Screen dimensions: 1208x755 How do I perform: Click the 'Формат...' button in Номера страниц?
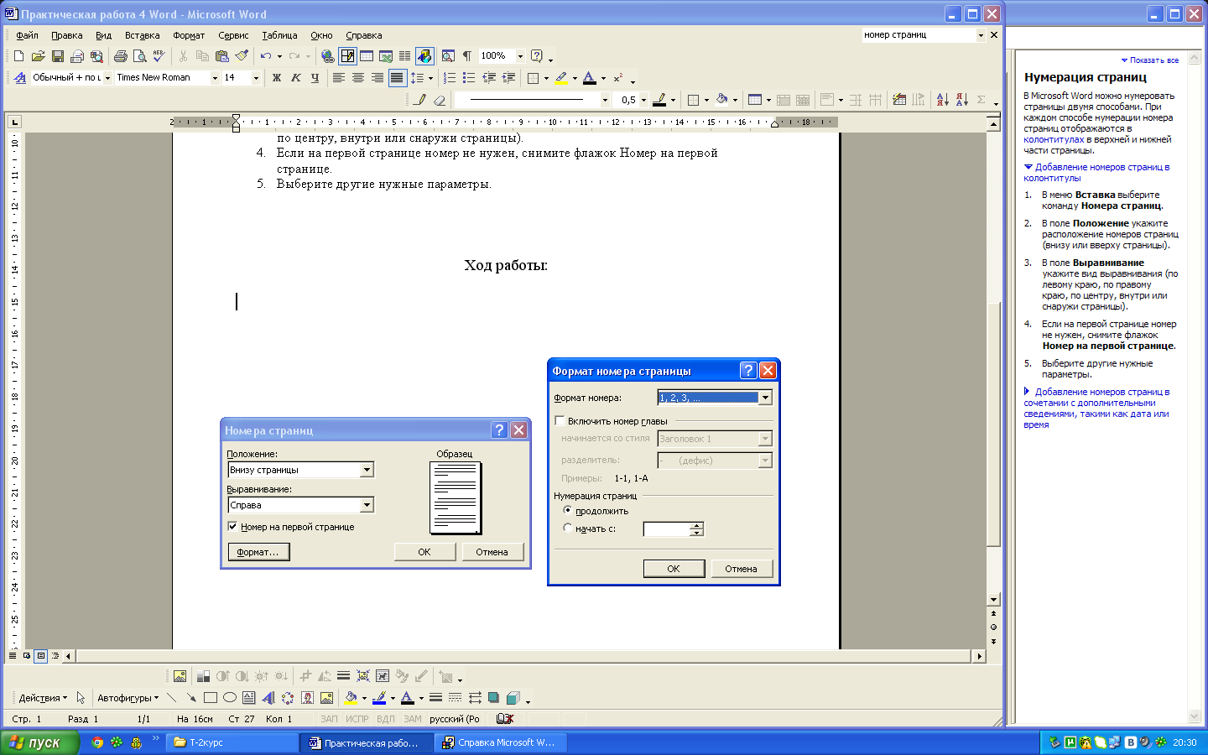(x=258, y=552)
